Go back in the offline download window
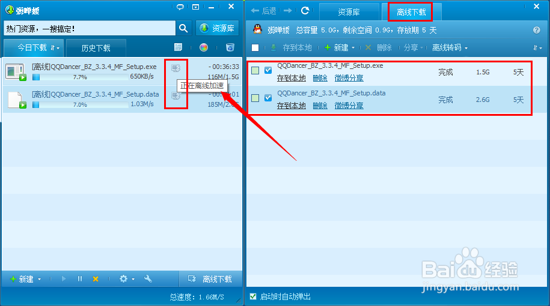550x306 pixels. point(255,11)
